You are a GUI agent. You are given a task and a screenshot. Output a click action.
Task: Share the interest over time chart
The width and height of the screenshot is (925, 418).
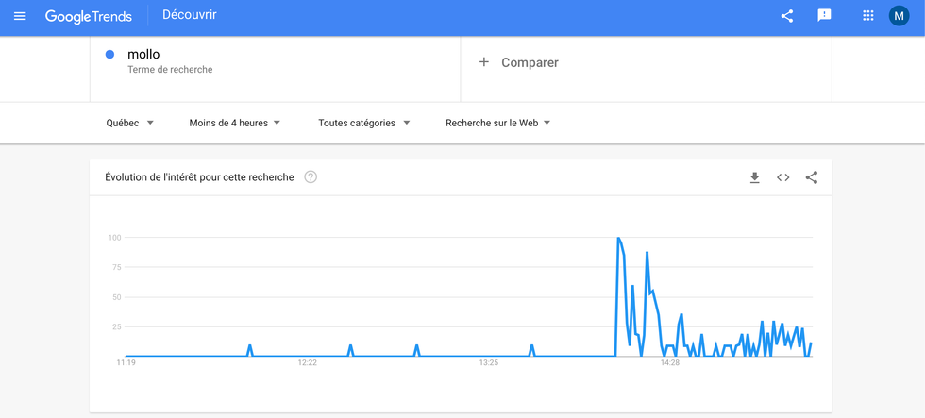tap(812, 177)
